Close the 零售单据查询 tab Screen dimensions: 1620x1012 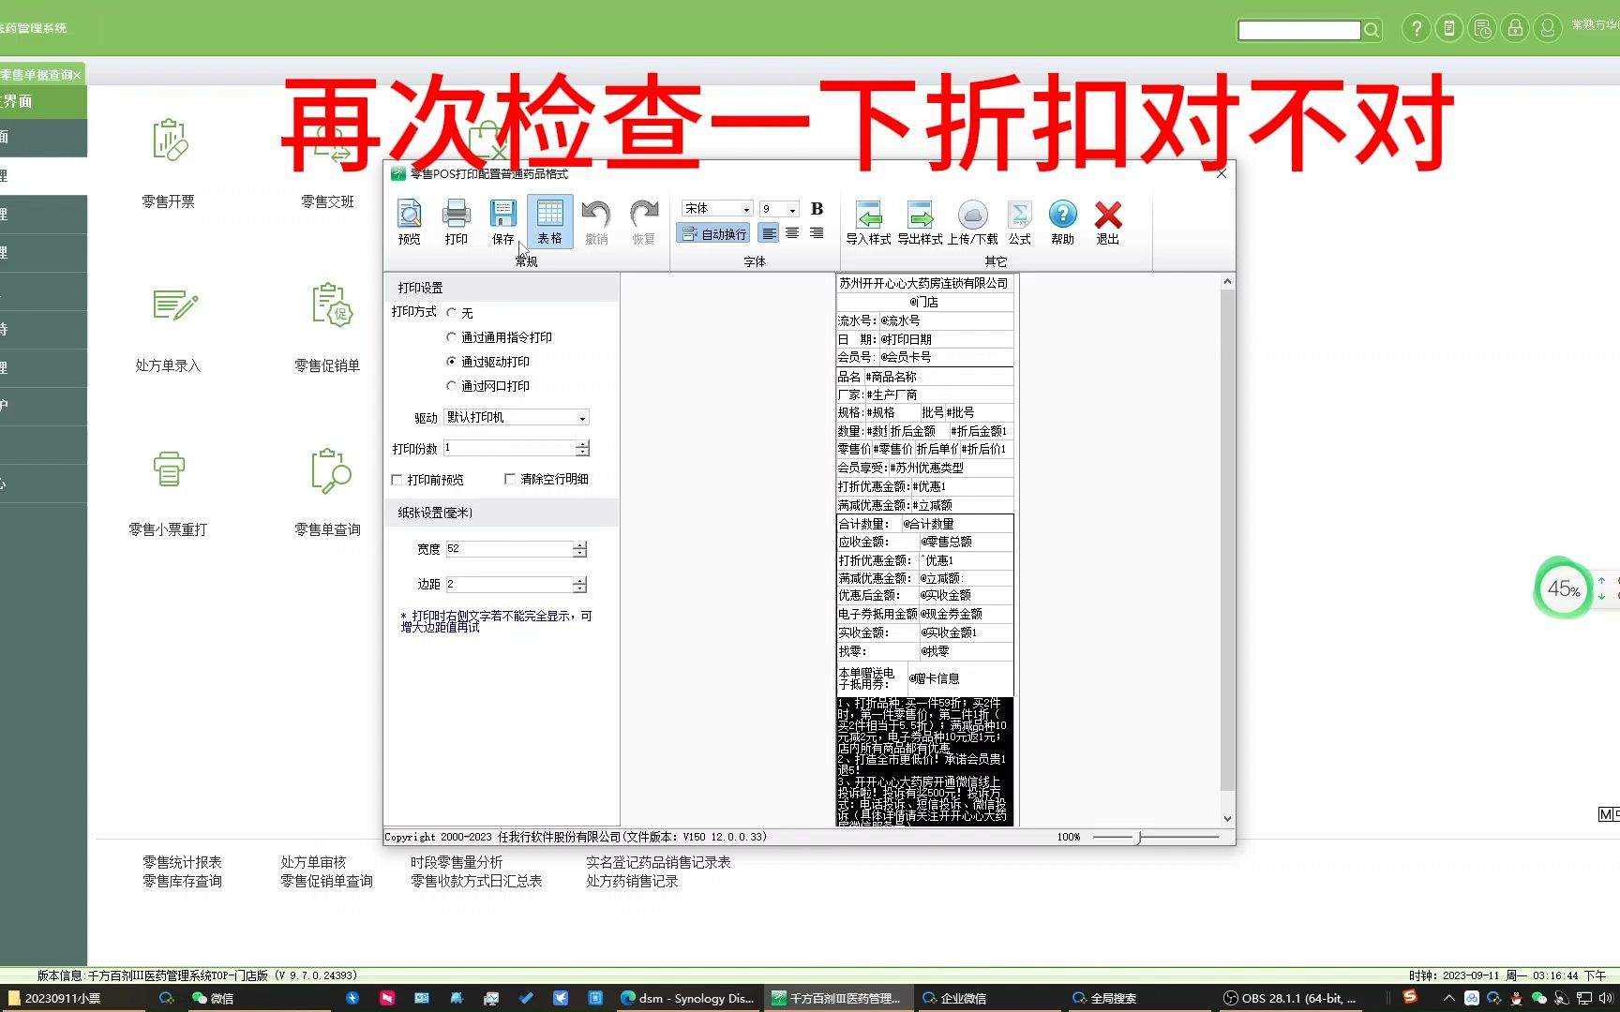77,75
